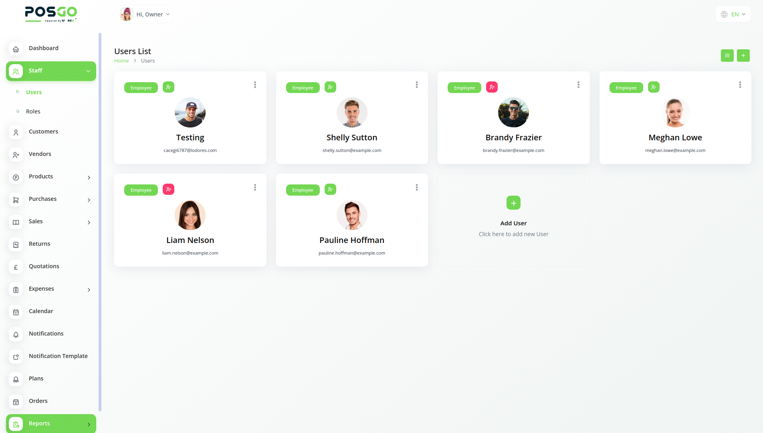The width and height of the screenshot is (763, 433).
Task: Click the sidebar vertical scrollbar
Action: pos(100,222)
